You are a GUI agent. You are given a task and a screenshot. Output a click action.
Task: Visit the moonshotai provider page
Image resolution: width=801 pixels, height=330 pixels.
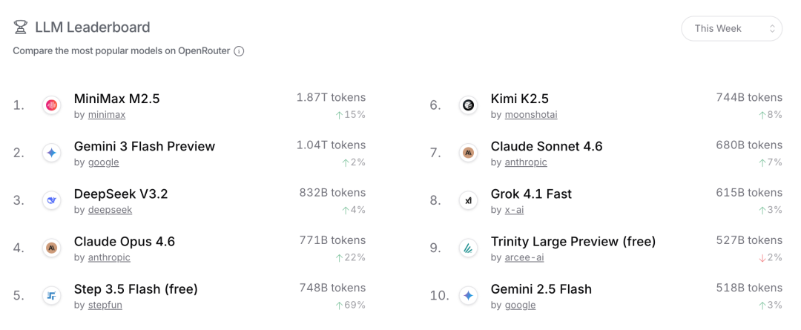[x=530, y=115]
